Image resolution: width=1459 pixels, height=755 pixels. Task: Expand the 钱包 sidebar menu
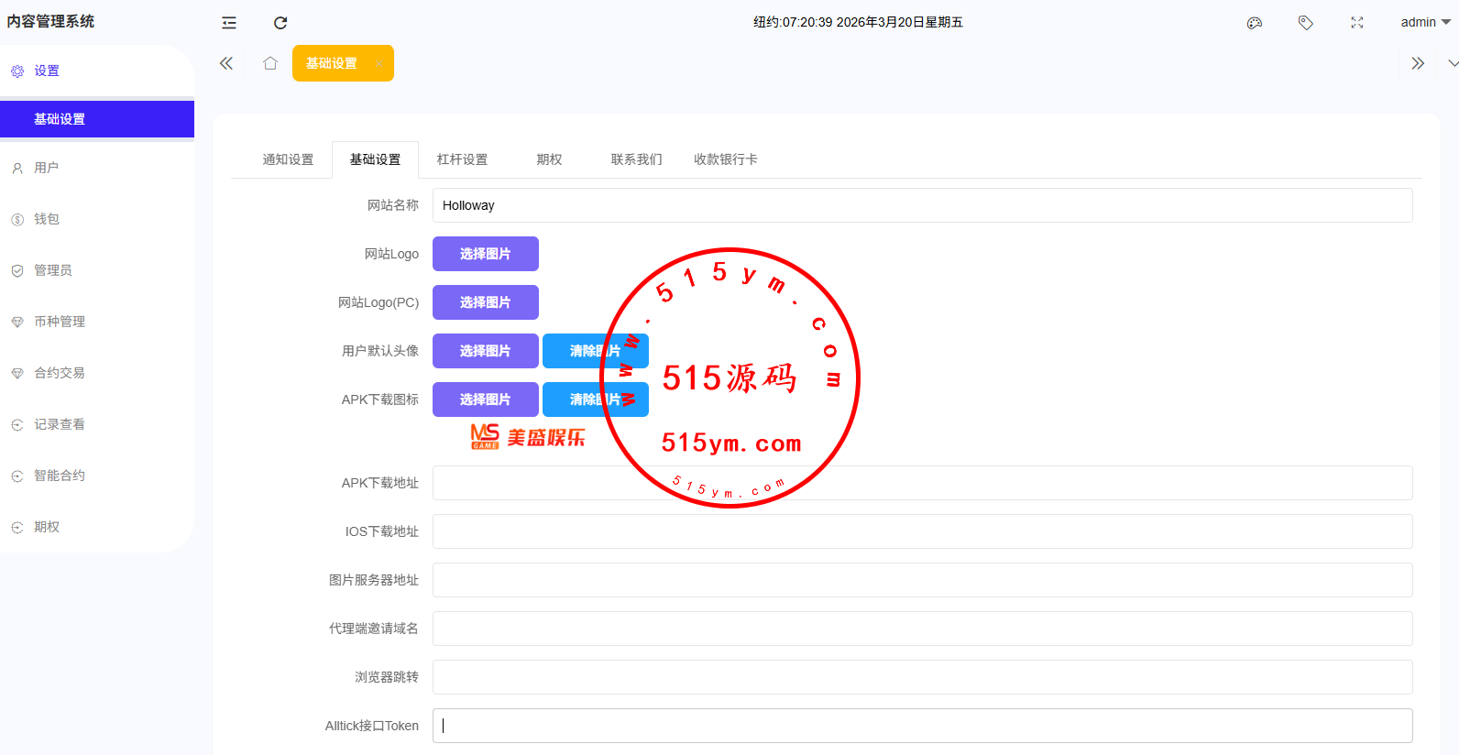tap(47, 219)
